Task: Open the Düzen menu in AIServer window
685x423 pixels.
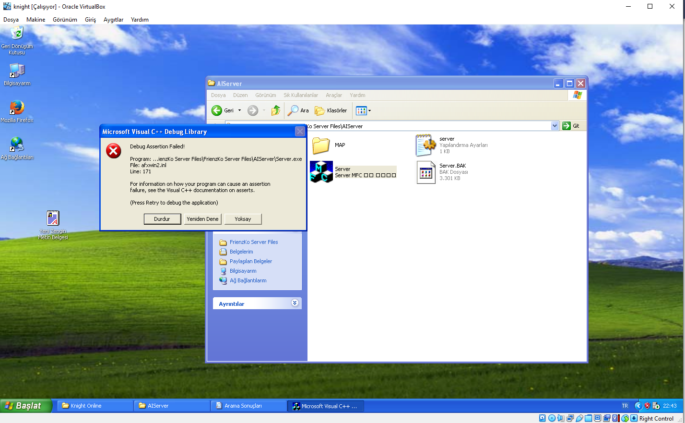Action: (240, 95)
